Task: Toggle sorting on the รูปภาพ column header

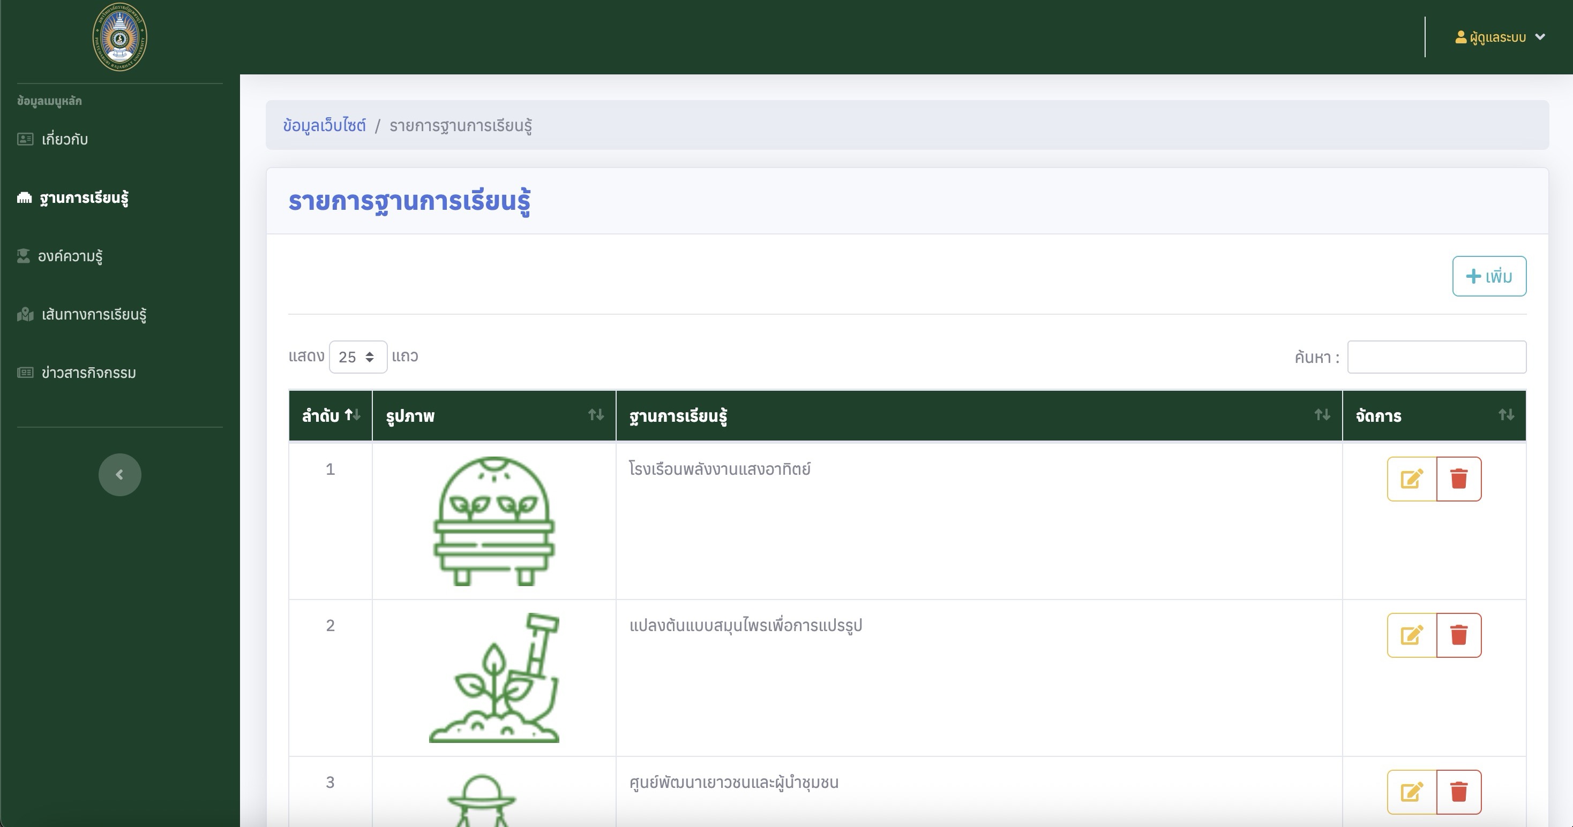Action: 493,416
